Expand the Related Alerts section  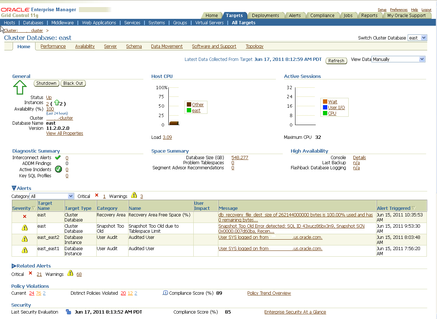[14, 266]
